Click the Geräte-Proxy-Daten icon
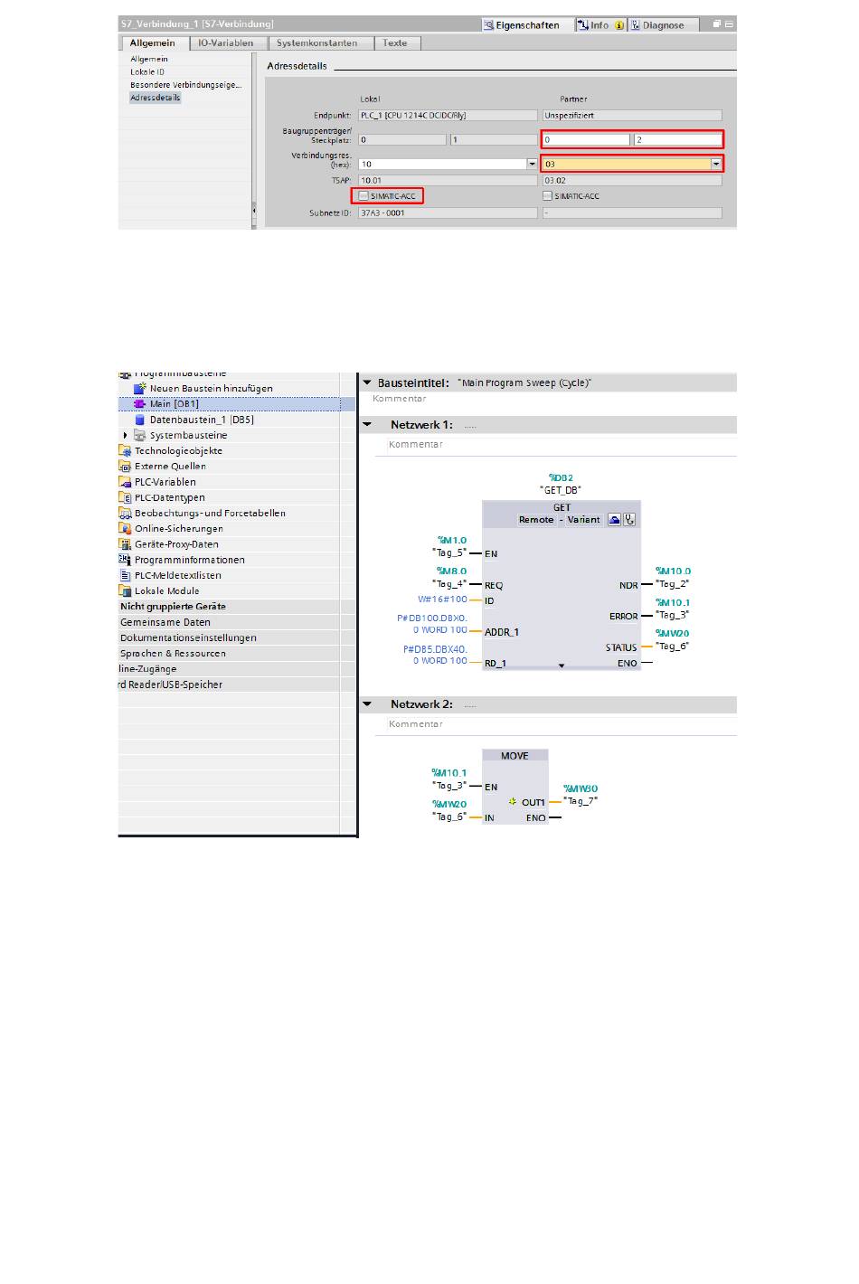Viewport: 859px width, 1284px height. point(125,544)
